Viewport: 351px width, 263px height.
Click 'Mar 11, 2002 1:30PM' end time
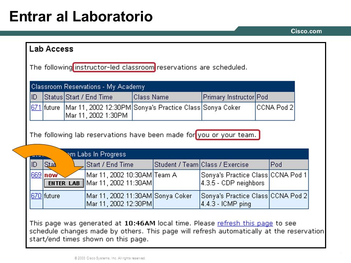[97, 116]
